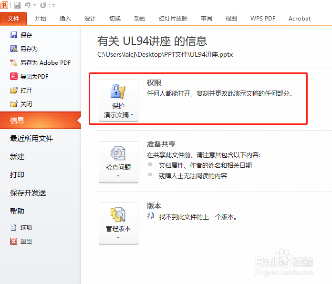The height and width of the screenshot is (284, 332).
Task: Click the 找不到此文件的上一个版本 text
Action: (198, 217)
